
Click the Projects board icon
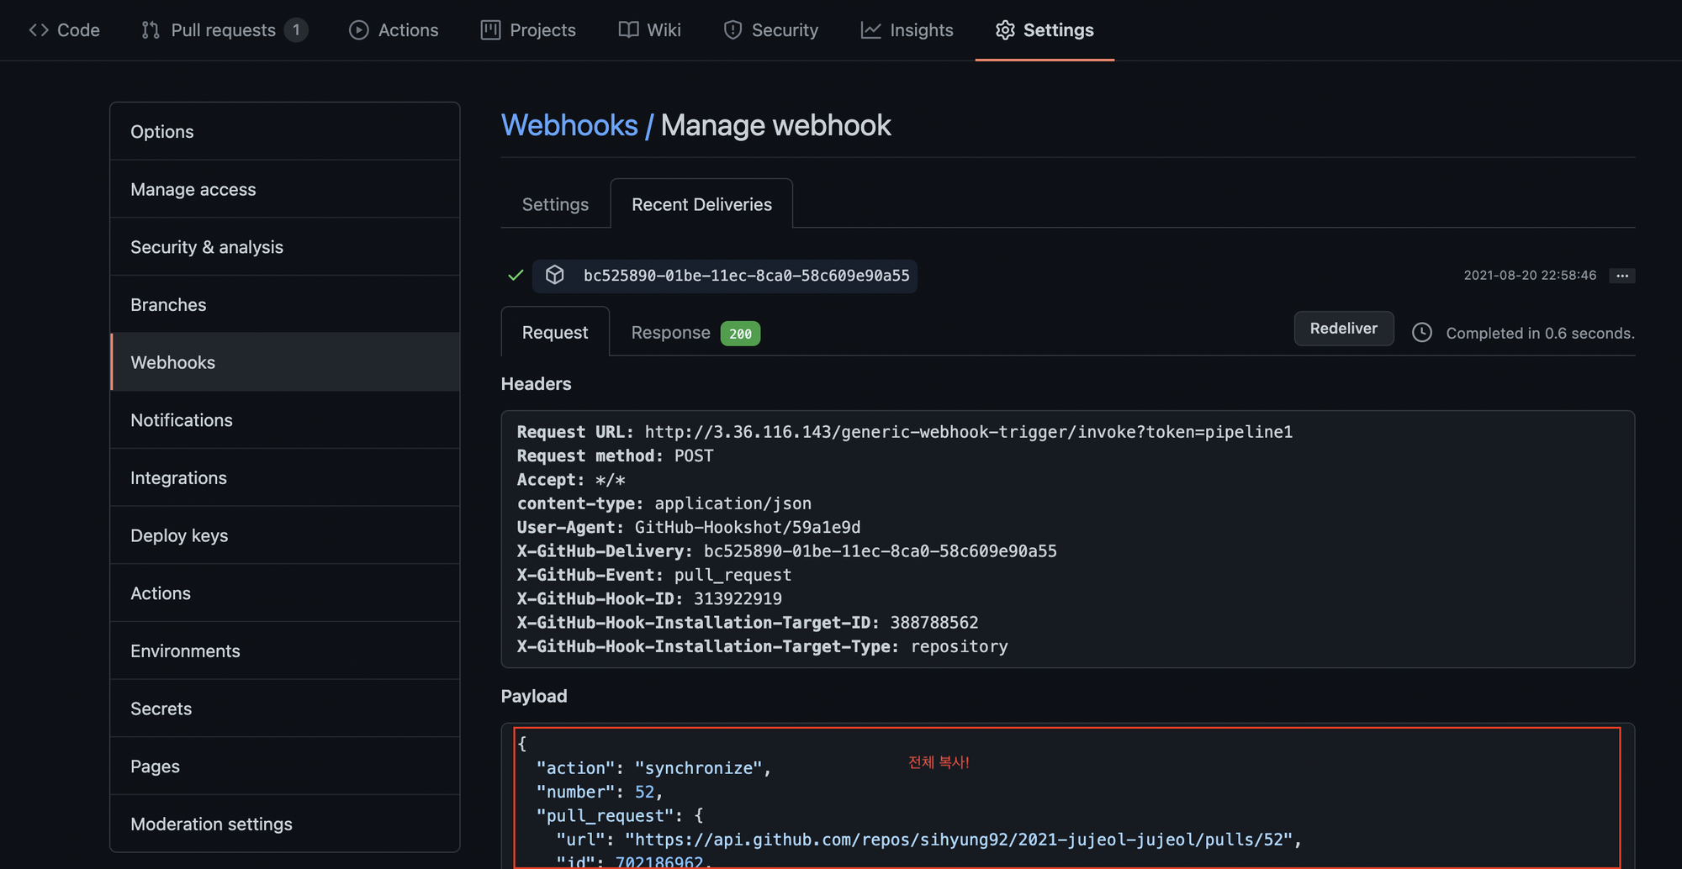click(490, 30)
